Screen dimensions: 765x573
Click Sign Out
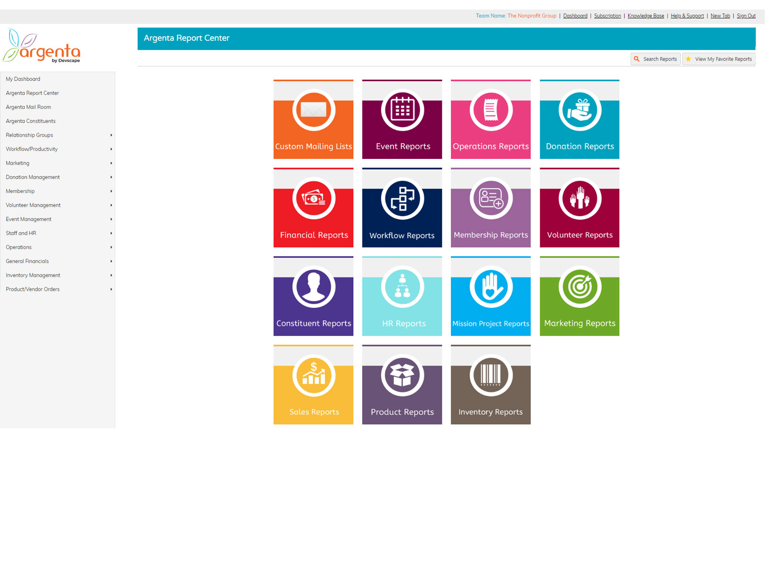[746, 16]
